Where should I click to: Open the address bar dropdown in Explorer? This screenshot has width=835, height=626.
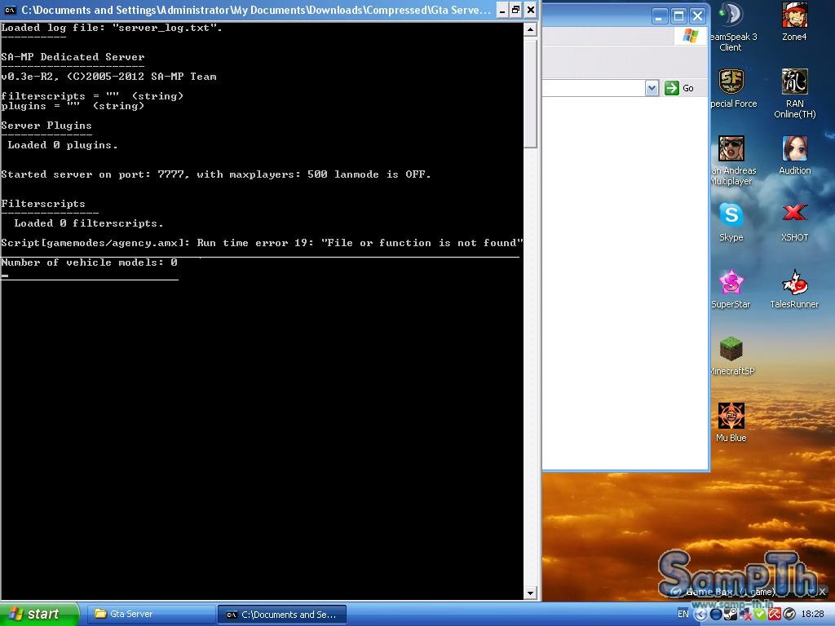[652, 88]
